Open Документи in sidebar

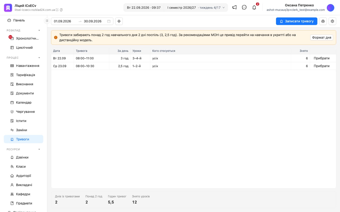[23, 93]
